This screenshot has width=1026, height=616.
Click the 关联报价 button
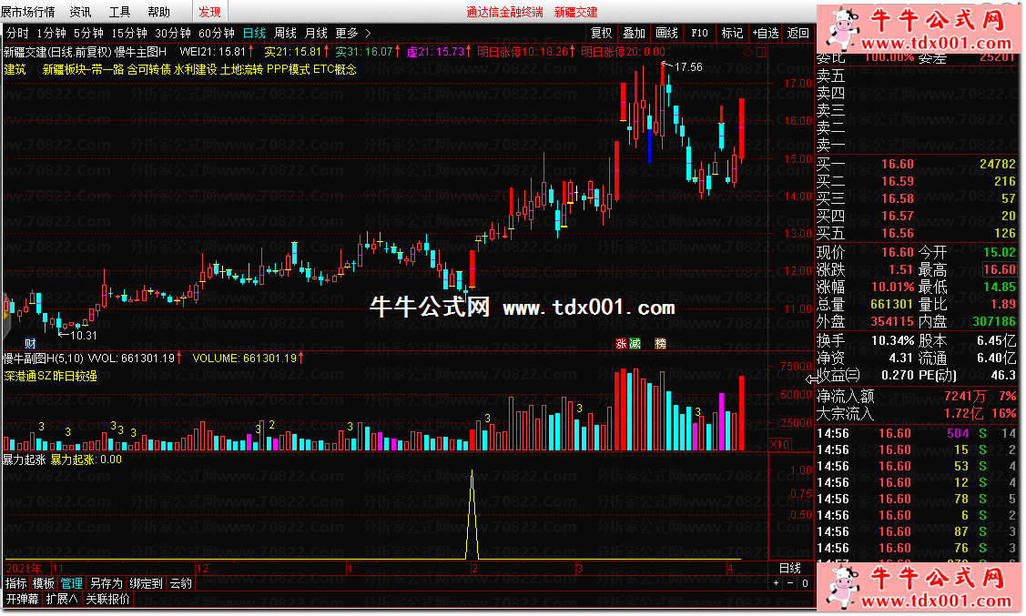[108, 599]
